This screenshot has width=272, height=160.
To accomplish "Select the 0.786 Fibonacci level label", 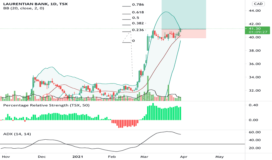I will [138, 4].
